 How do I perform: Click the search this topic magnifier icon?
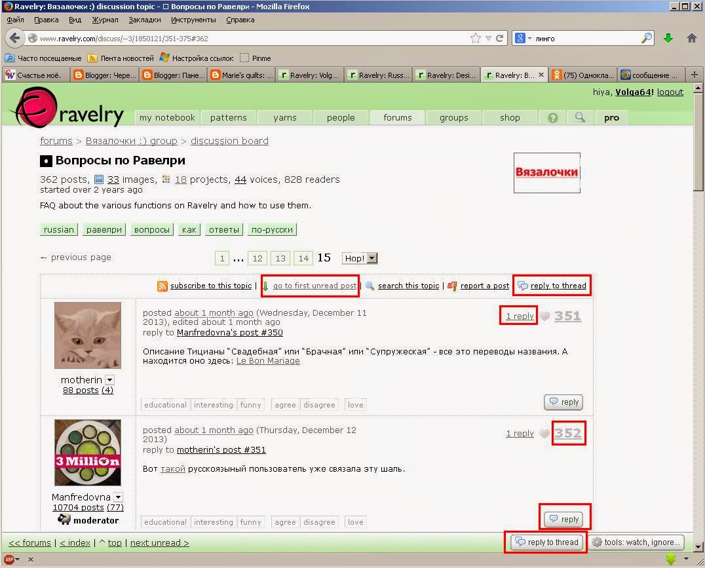pyautogui.click(x=370, y=286)
